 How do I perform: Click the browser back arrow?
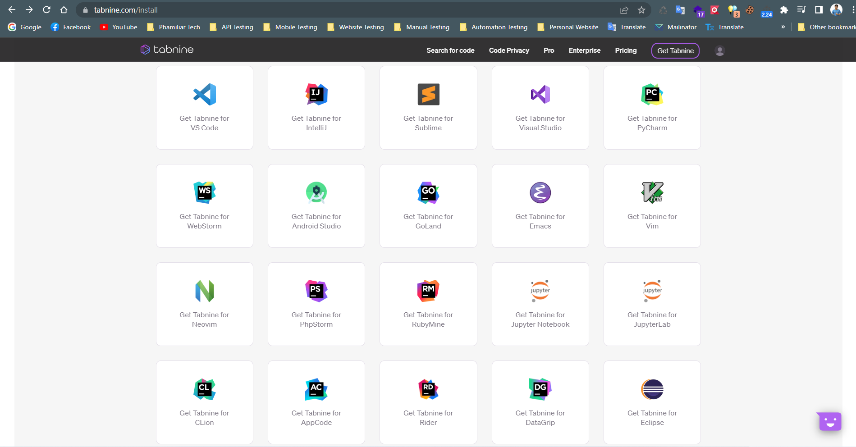[x=12, y=9]
